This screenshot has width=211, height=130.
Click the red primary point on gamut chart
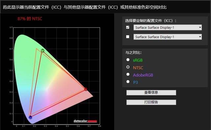coord(86,89)
